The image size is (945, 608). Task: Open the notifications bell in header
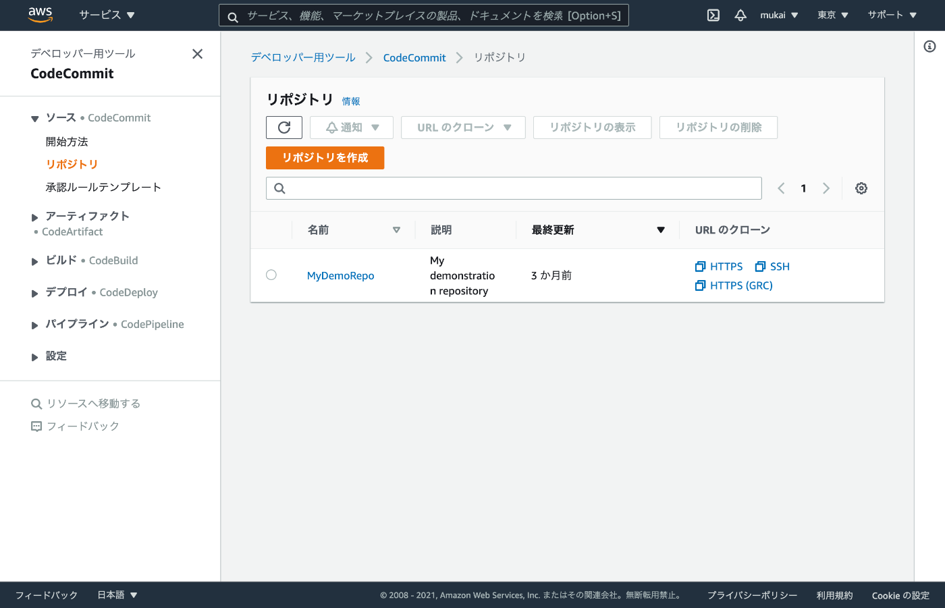click(740, 16)
